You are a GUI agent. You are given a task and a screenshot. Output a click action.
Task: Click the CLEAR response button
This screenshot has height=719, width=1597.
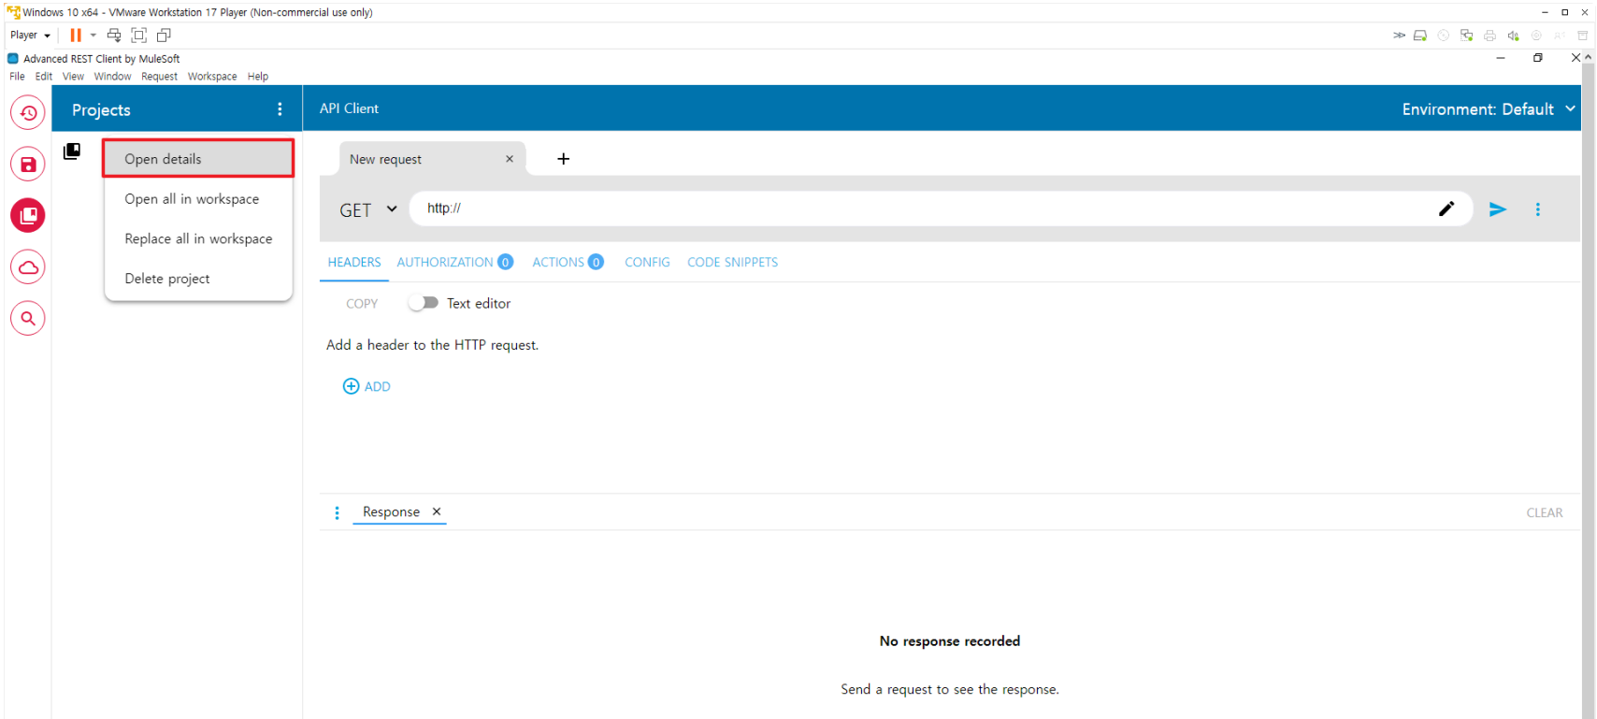[1545, 513]
